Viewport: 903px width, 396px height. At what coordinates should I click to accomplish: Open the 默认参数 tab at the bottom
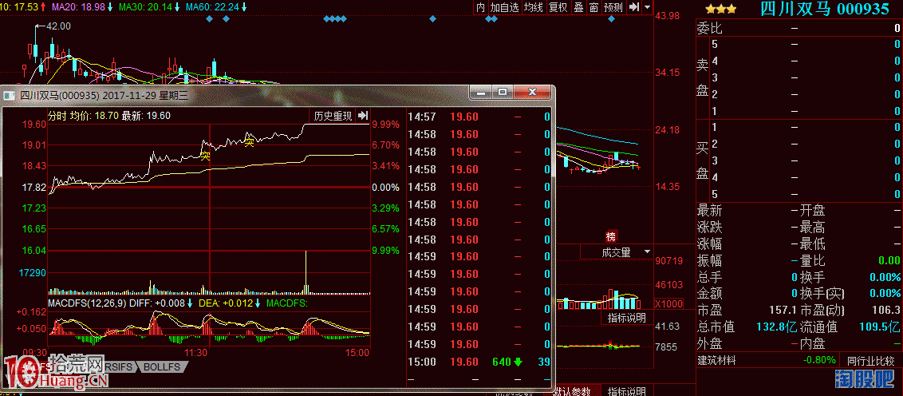click(571, 391)
